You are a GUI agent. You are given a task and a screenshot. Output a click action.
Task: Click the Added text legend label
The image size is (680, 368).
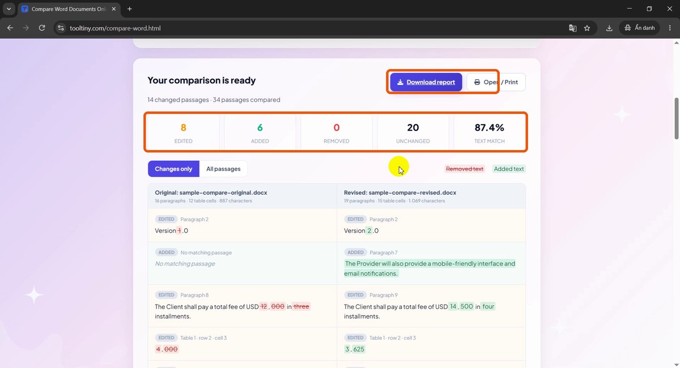click(x=509, y=169)
